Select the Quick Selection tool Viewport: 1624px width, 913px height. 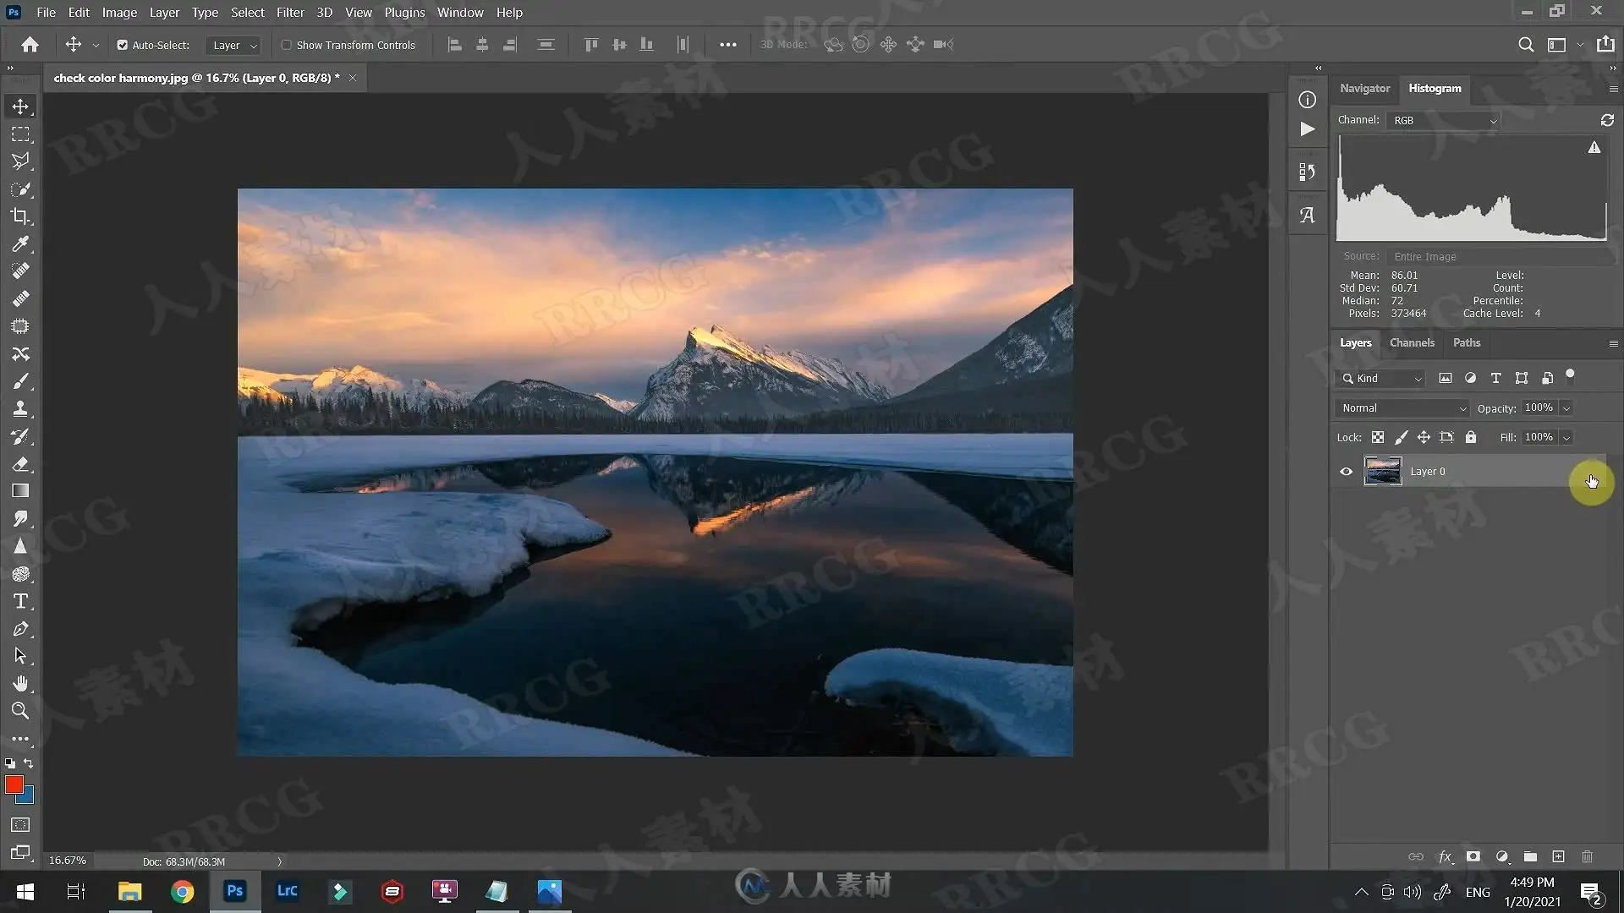(x=20, y=189)
